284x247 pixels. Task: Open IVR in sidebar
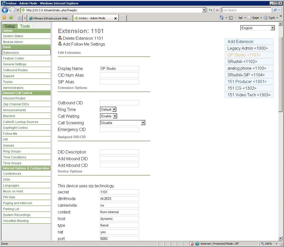pos(26,140)
